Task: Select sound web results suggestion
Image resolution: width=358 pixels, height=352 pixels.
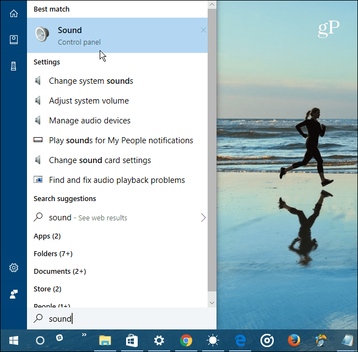Action: (x=117, y=218)
